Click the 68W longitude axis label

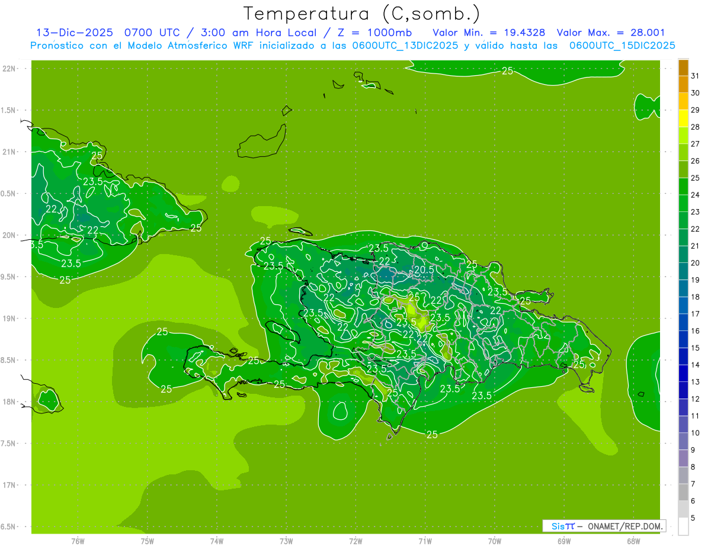(633, 541)
